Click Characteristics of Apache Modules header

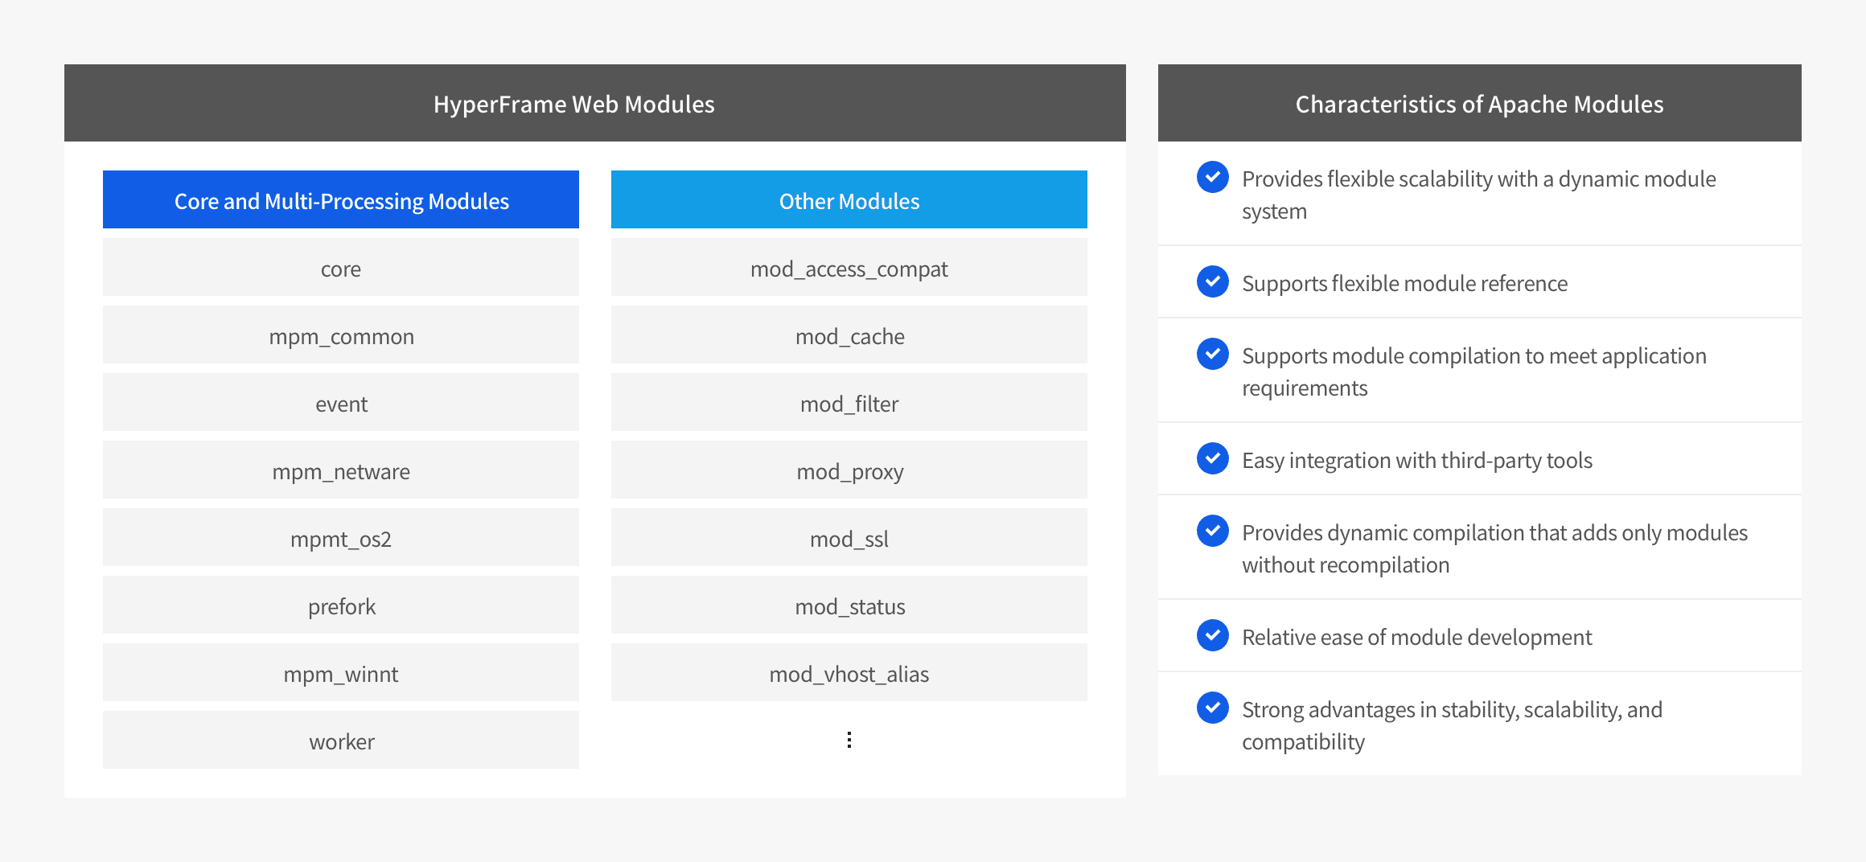tap(1479, 104)
